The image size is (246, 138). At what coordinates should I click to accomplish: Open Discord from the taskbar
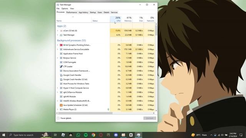116,135
